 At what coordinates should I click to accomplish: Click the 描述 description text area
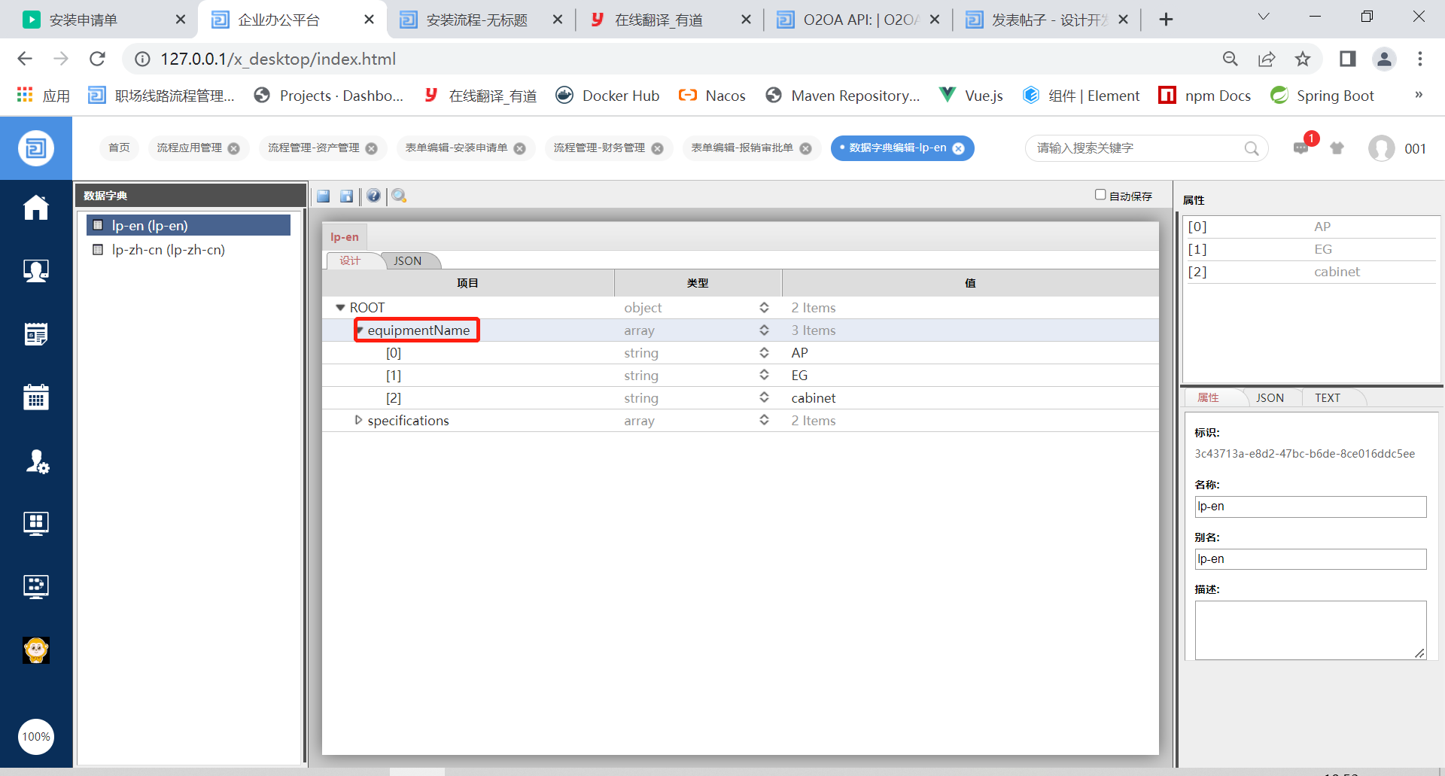click(x=1310, y=630)
